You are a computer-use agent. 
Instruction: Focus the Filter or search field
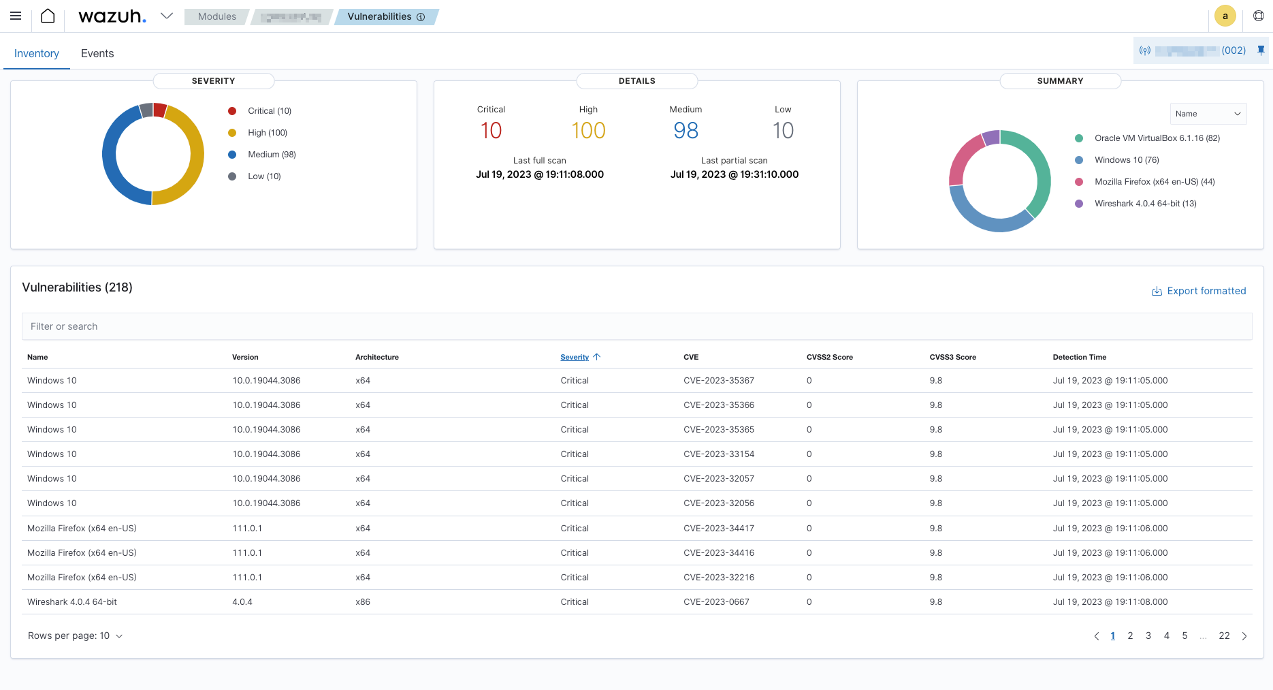636,327
